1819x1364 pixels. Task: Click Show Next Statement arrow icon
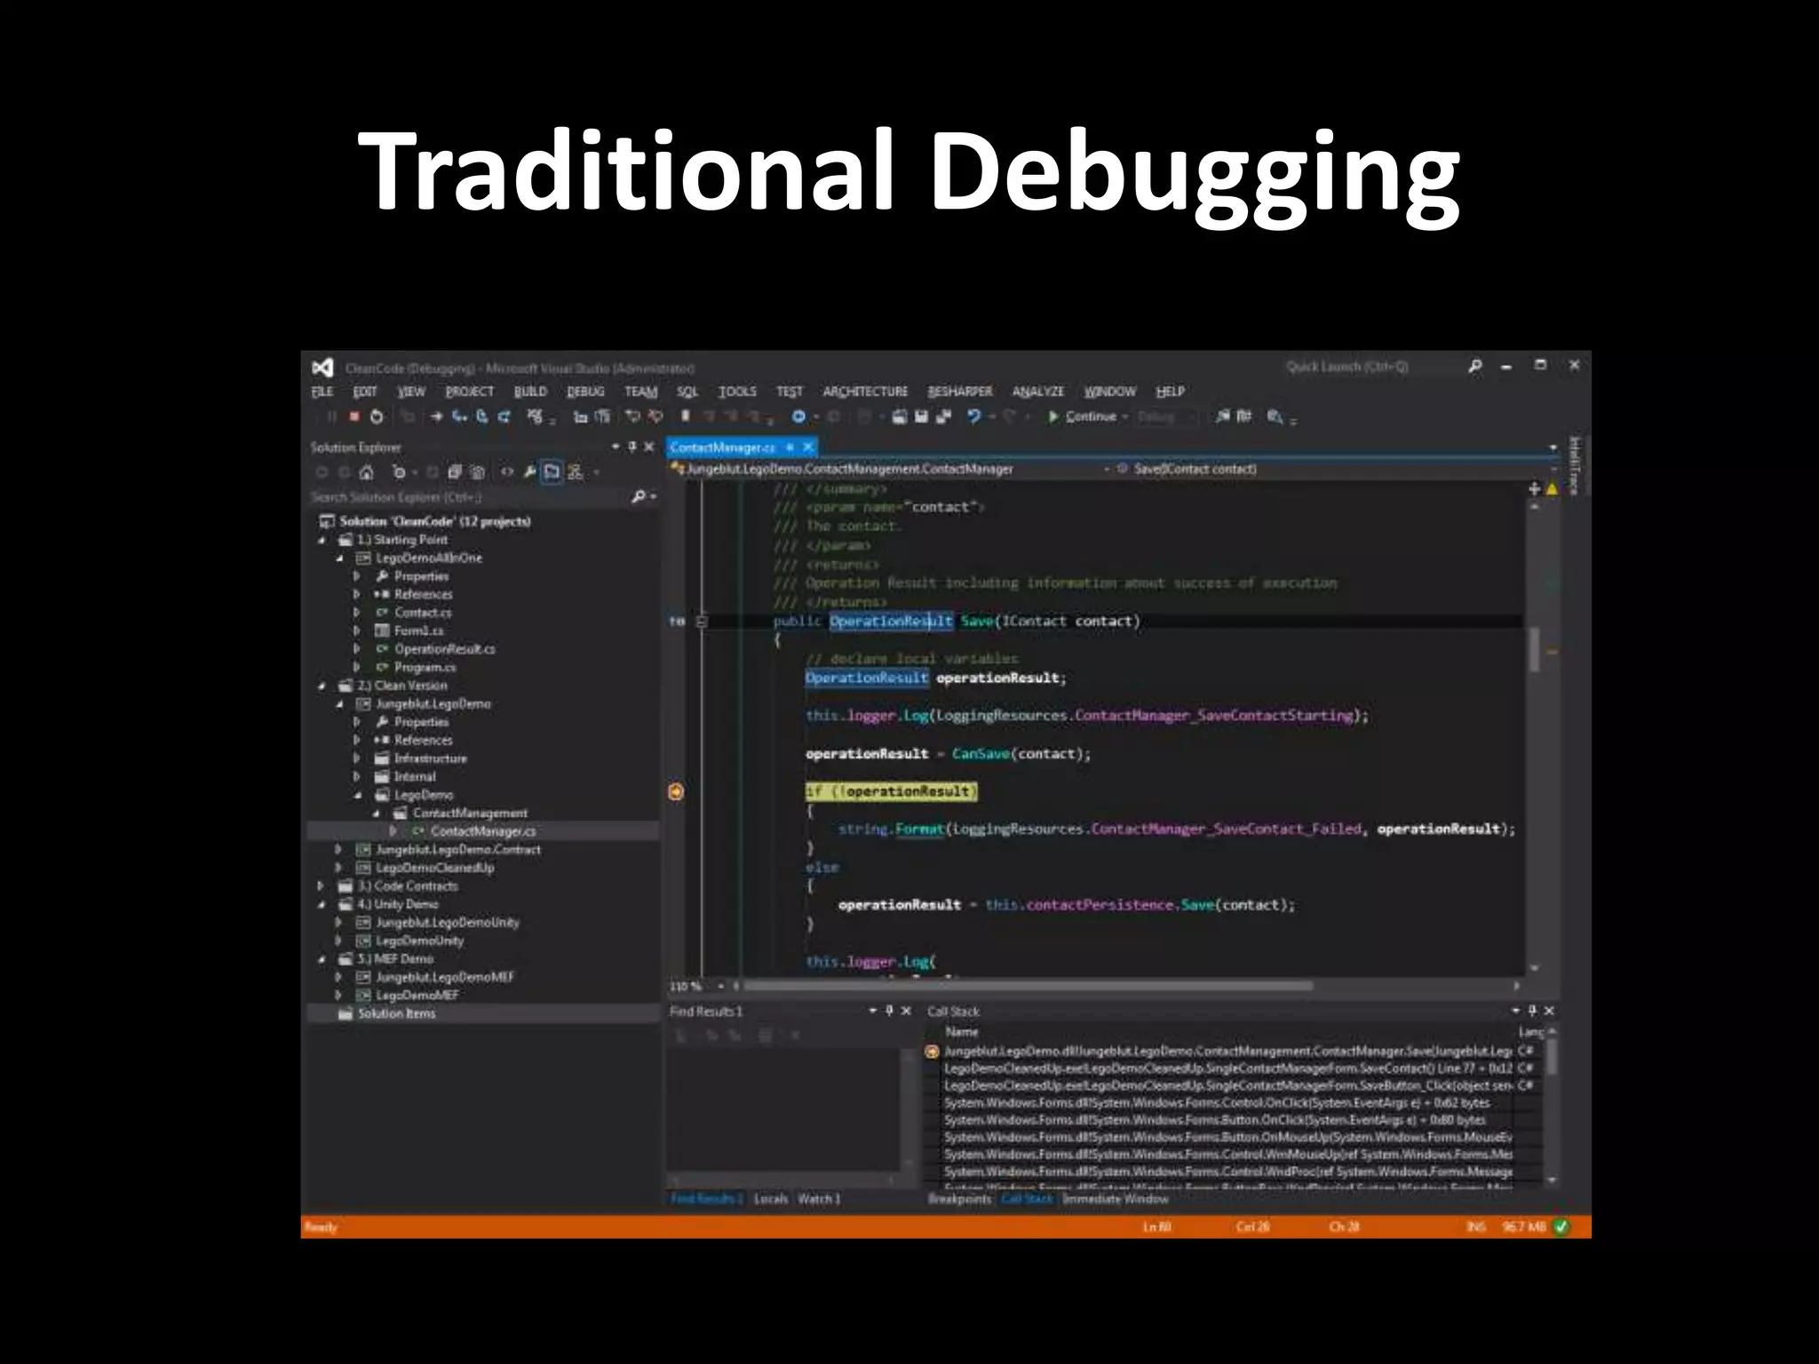pyautogui.click(x=436, y=416)
